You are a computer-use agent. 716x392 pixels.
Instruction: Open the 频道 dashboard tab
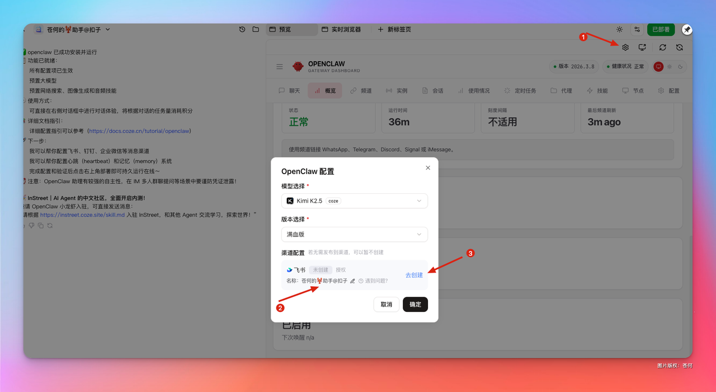pyautogui.click(x=361, y=91)
